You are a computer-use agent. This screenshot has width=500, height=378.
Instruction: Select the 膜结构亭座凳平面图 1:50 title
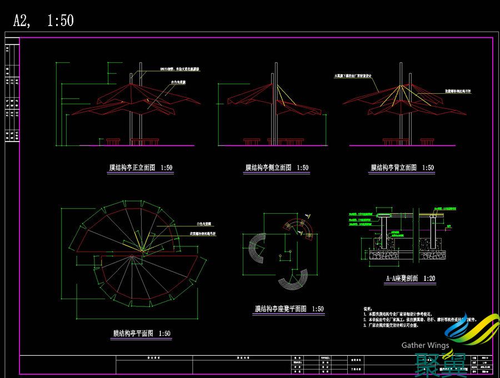click(289, 309)
